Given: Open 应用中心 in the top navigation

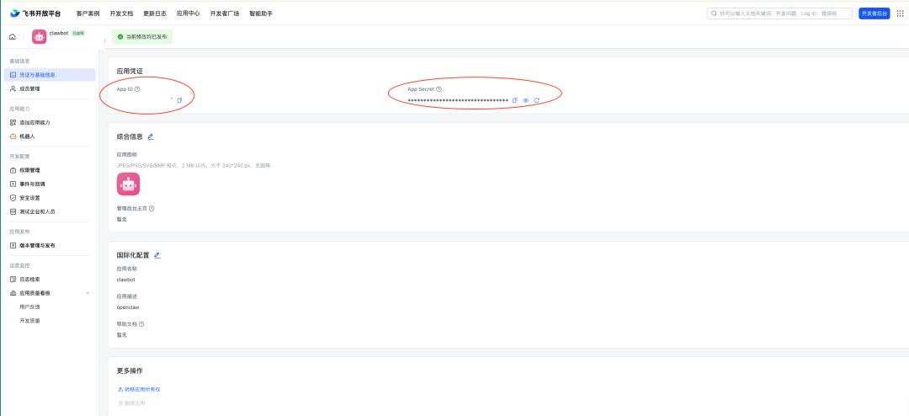Looking at the screenshot, I should tap(188, 13).
